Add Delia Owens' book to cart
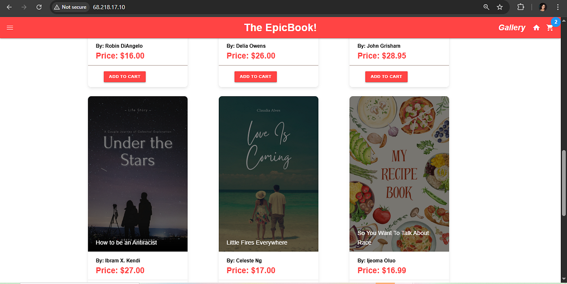Image resolution: width=567 pixels, height=284 pixels. (x=256, y=76)
